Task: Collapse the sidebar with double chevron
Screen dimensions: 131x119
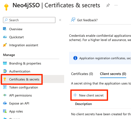Action: click(60, 20)
